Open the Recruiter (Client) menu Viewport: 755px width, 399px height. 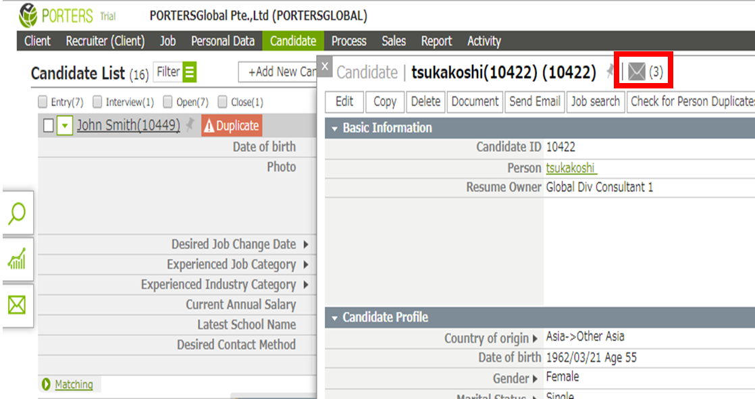pyautogui.click(x=105, y=41)
